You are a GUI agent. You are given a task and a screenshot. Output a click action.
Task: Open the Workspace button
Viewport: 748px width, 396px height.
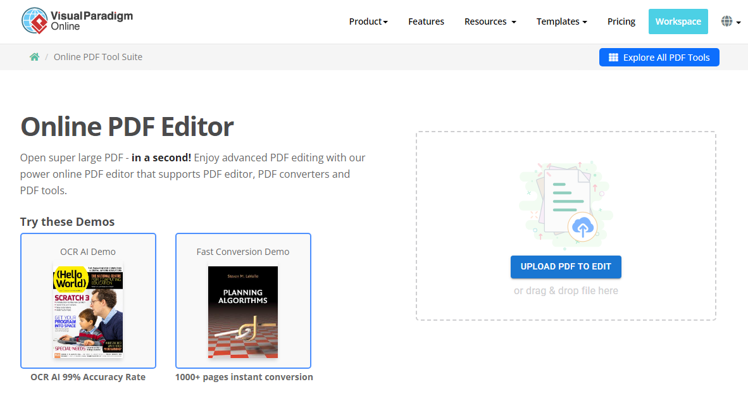(678, 22)
